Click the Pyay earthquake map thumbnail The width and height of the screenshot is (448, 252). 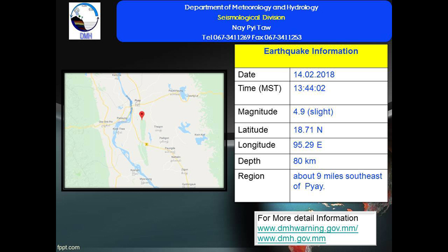pos(144,130)
